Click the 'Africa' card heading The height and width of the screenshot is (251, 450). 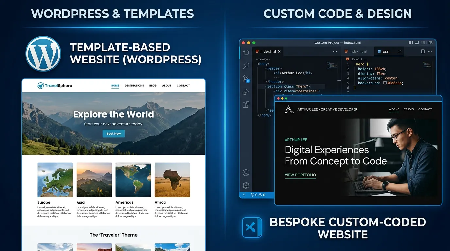pos(160,202)
